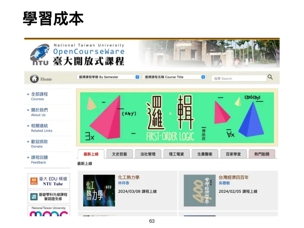
Task: Click instructor name 林祥泰
Action: (x=124, y=183)
